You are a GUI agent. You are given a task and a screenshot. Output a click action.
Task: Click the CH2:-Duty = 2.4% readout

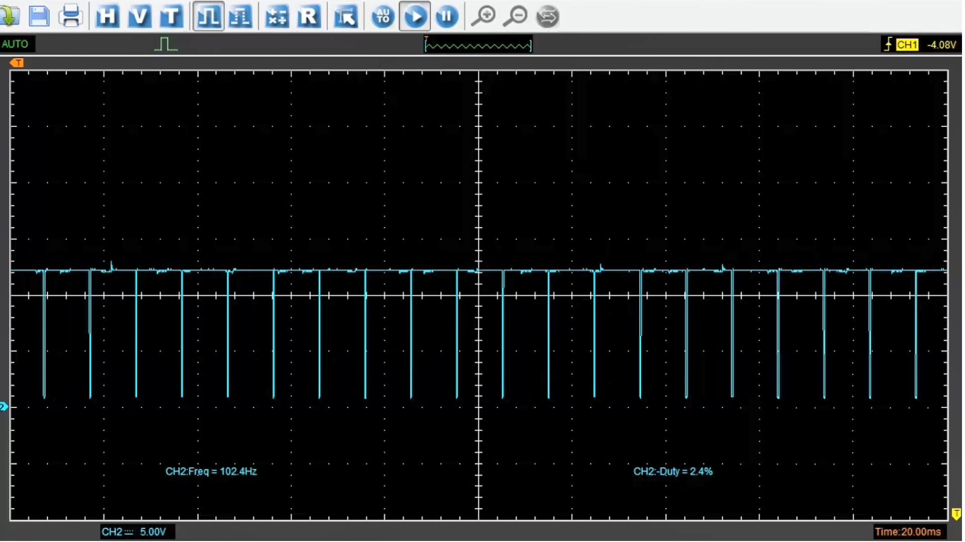(672, 471)
